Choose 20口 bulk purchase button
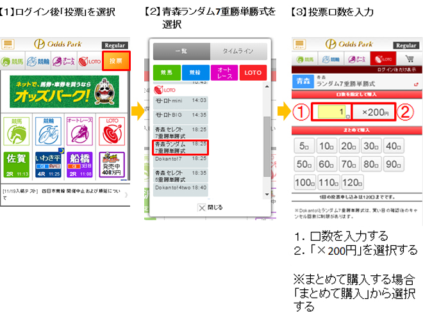Image resolution: width=423 pixels, height=320 pixels. tap(349, 146)
